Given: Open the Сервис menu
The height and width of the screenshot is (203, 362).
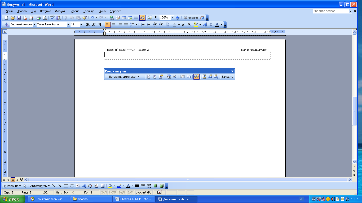Looking at the screenshot, I should [x=74, y=11].
